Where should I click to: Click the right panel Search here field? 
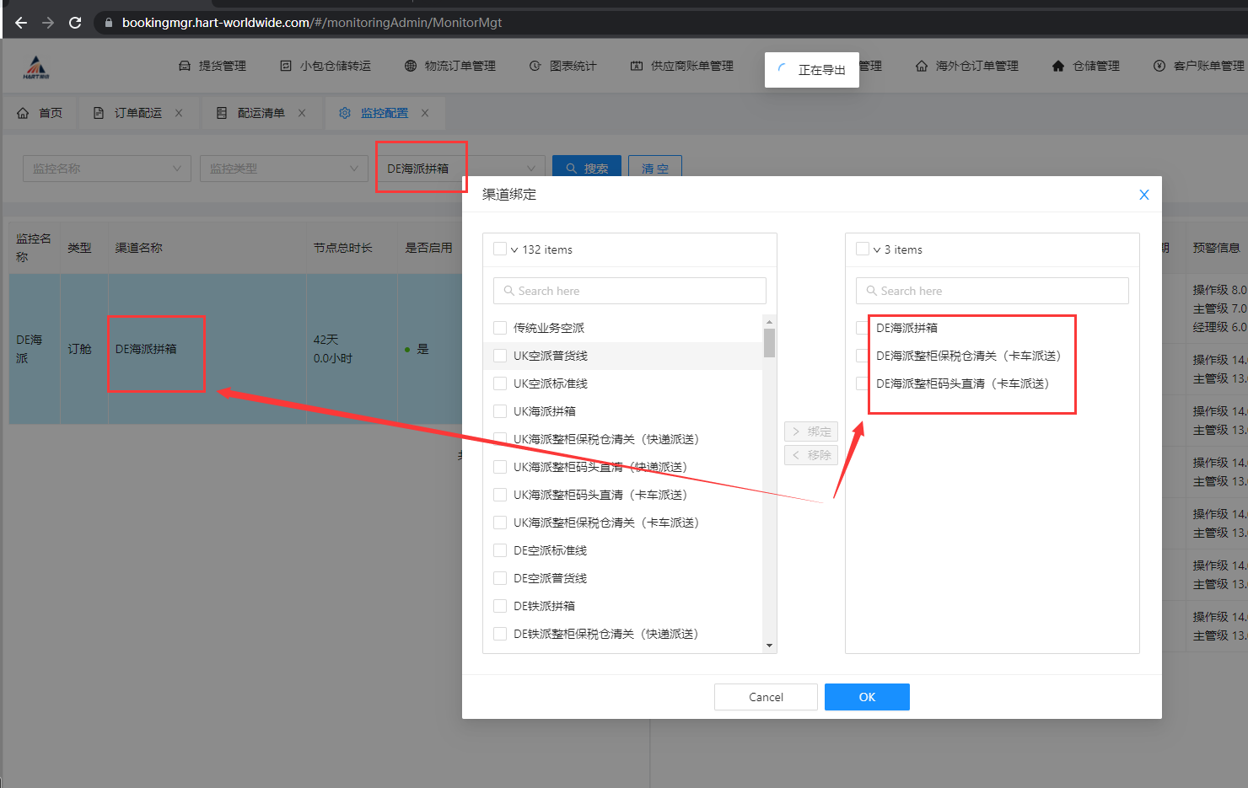click(992, 291)
